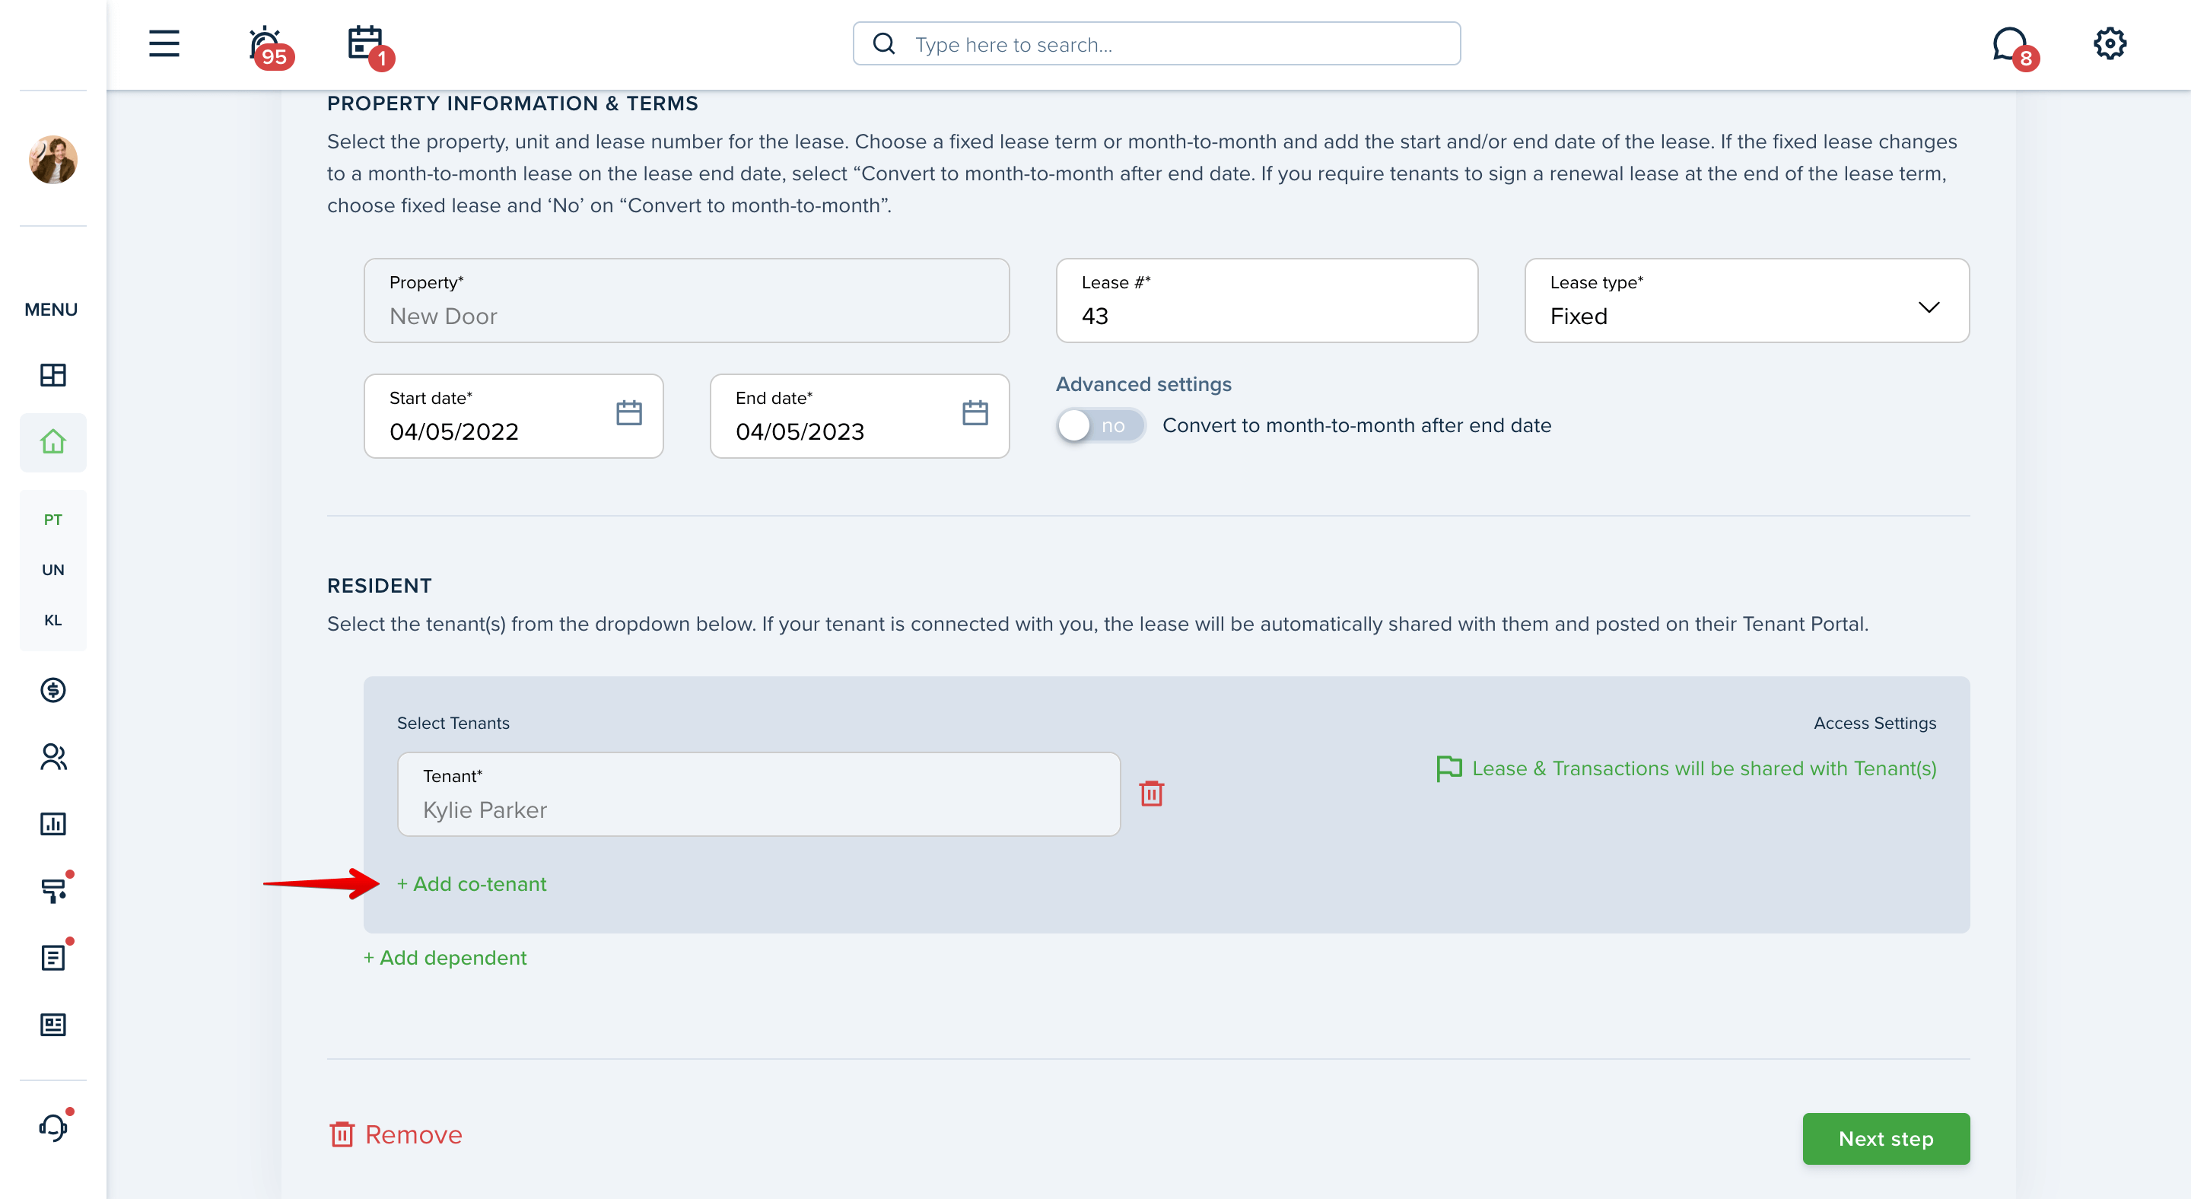Click the Advanced settings label

[1143, 384]
